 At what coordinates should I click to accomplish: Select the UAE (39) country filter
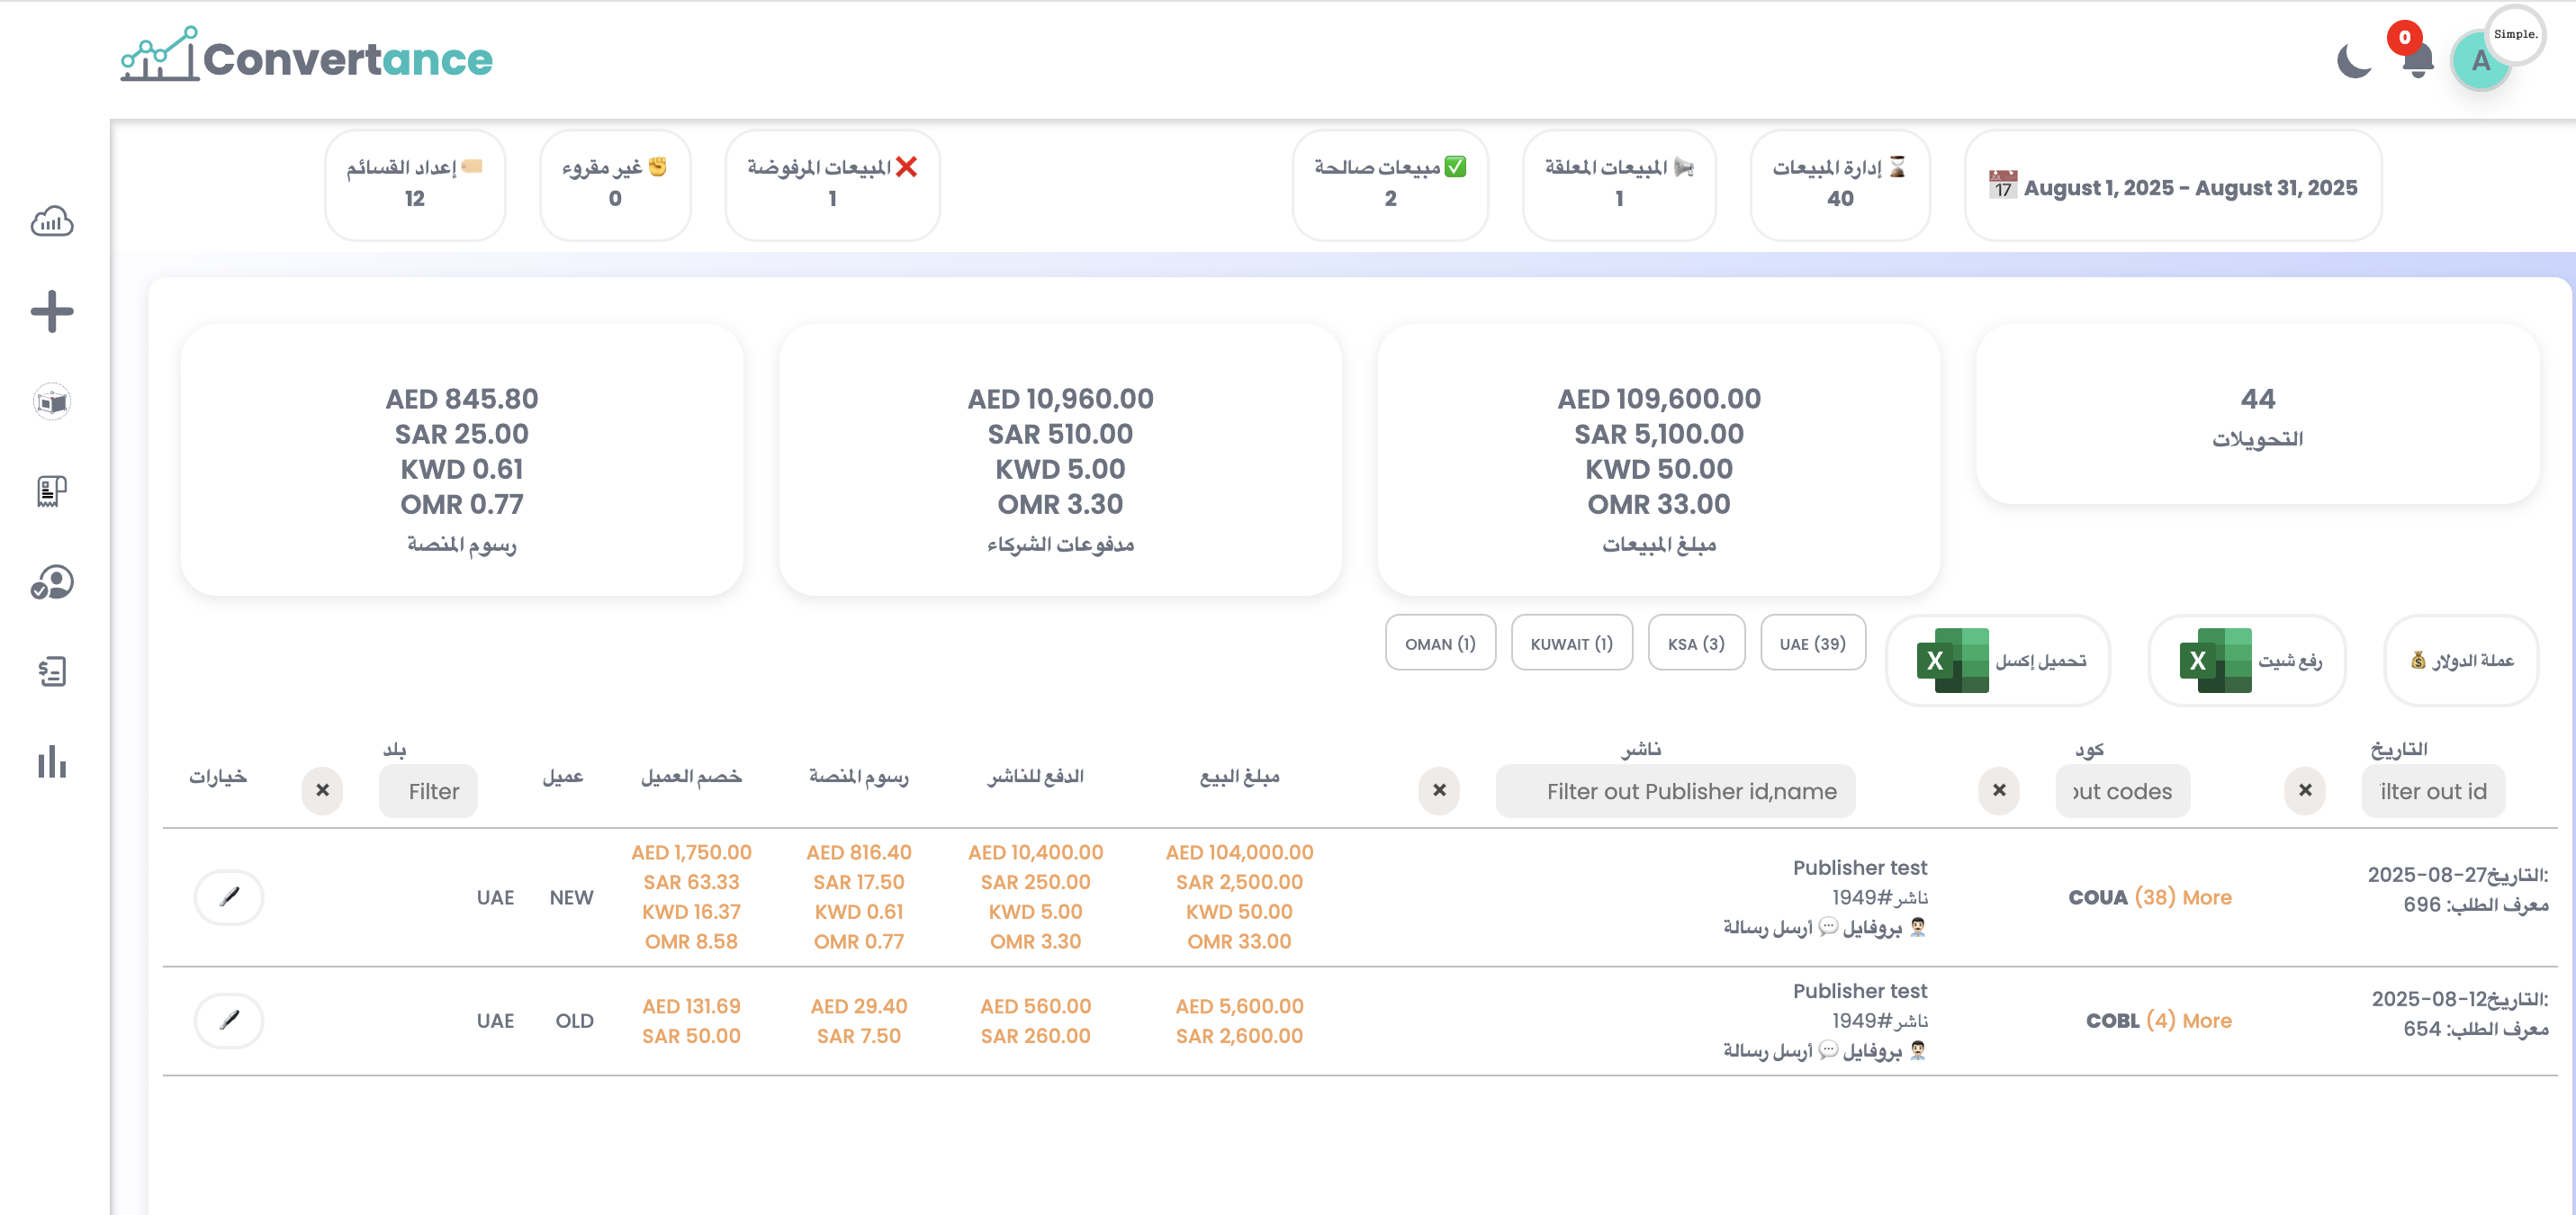pyautogui.click(x=1812, y=644)
